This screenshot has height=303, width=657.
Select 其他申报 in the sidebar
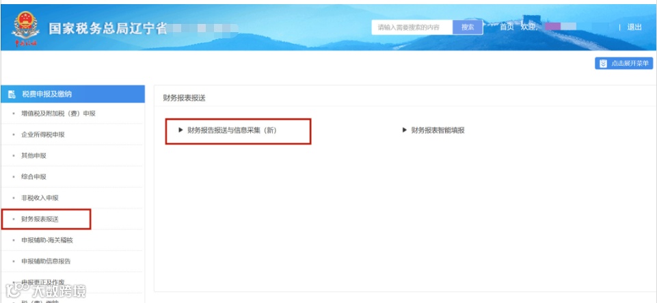33,156
